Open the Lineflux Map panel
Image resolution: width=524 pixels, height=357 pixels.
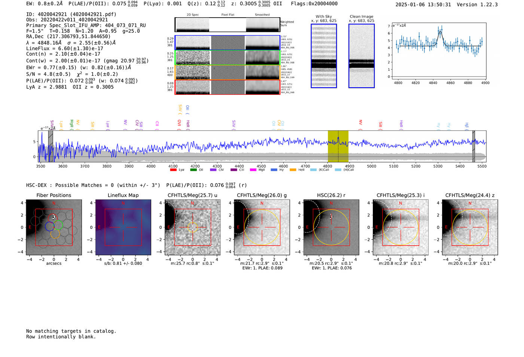123,227
